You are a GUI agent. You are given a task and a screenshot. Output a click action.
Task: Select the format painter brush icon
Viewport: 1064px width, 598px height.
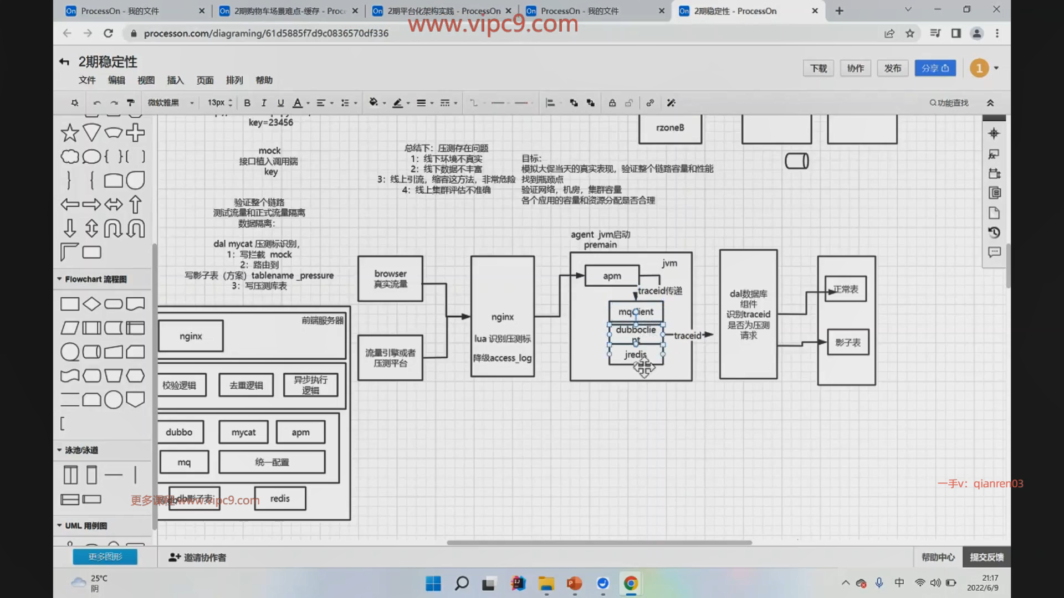tap(131, 103)
